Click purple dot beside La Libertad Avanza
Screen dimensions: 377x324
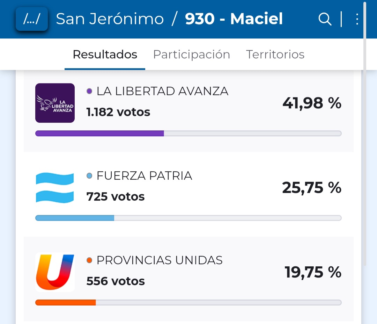[89, 91]
